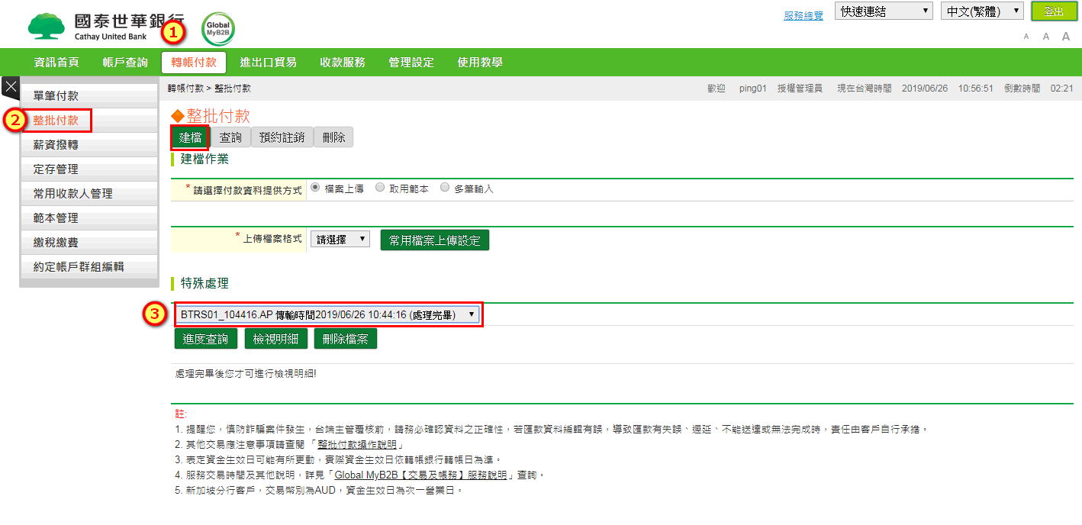Switch to 預約註銷 tab
1082x525 pixels.
click(282, 137)
